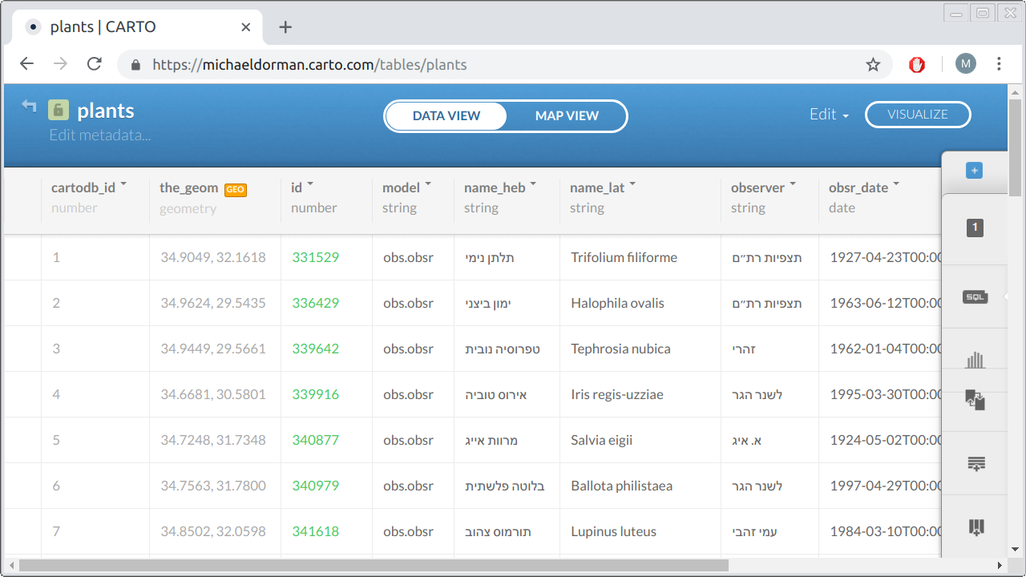The width and height of the screenshot is (1026, 577).
Task: Click the add column icon
Action: click(976, 527)
